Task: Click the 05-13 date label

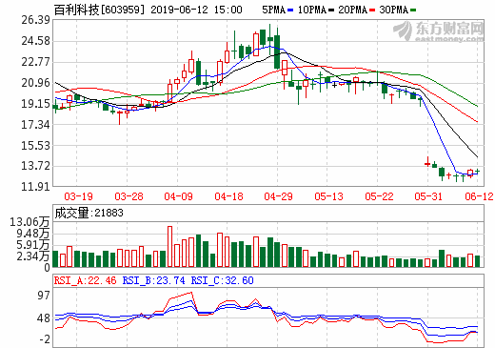Action: pyautogui.click(x=328, y=196)
